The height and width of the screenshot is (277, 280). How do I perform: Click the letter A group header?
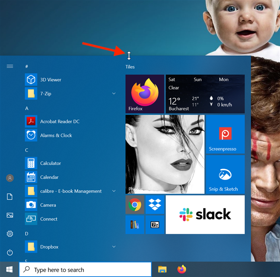click(27, 108)
